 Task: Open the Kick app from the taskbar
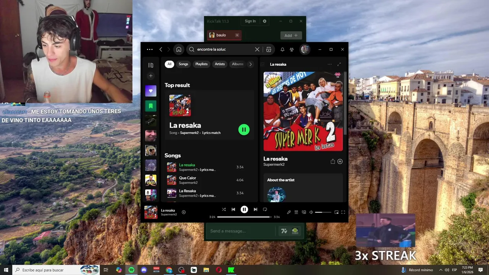(231, 270)
